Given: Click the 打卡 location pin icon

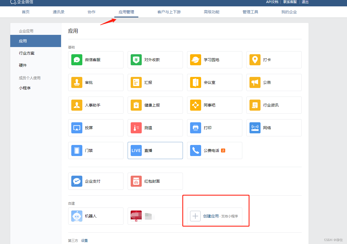Looking at the screenshot, I should [x=255, y=60].
